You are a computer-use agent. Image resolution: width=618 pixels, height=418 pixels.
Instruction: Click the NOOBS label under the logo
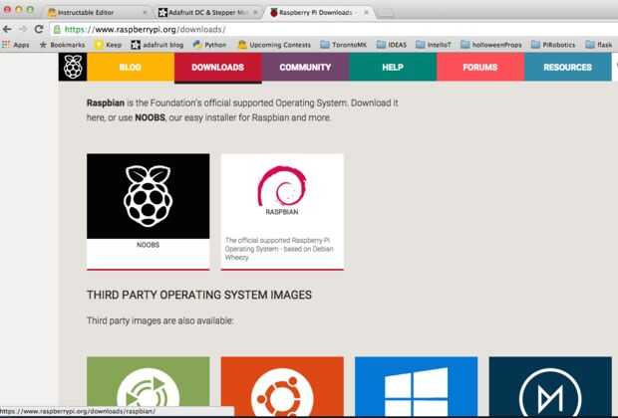coord(149,245)
